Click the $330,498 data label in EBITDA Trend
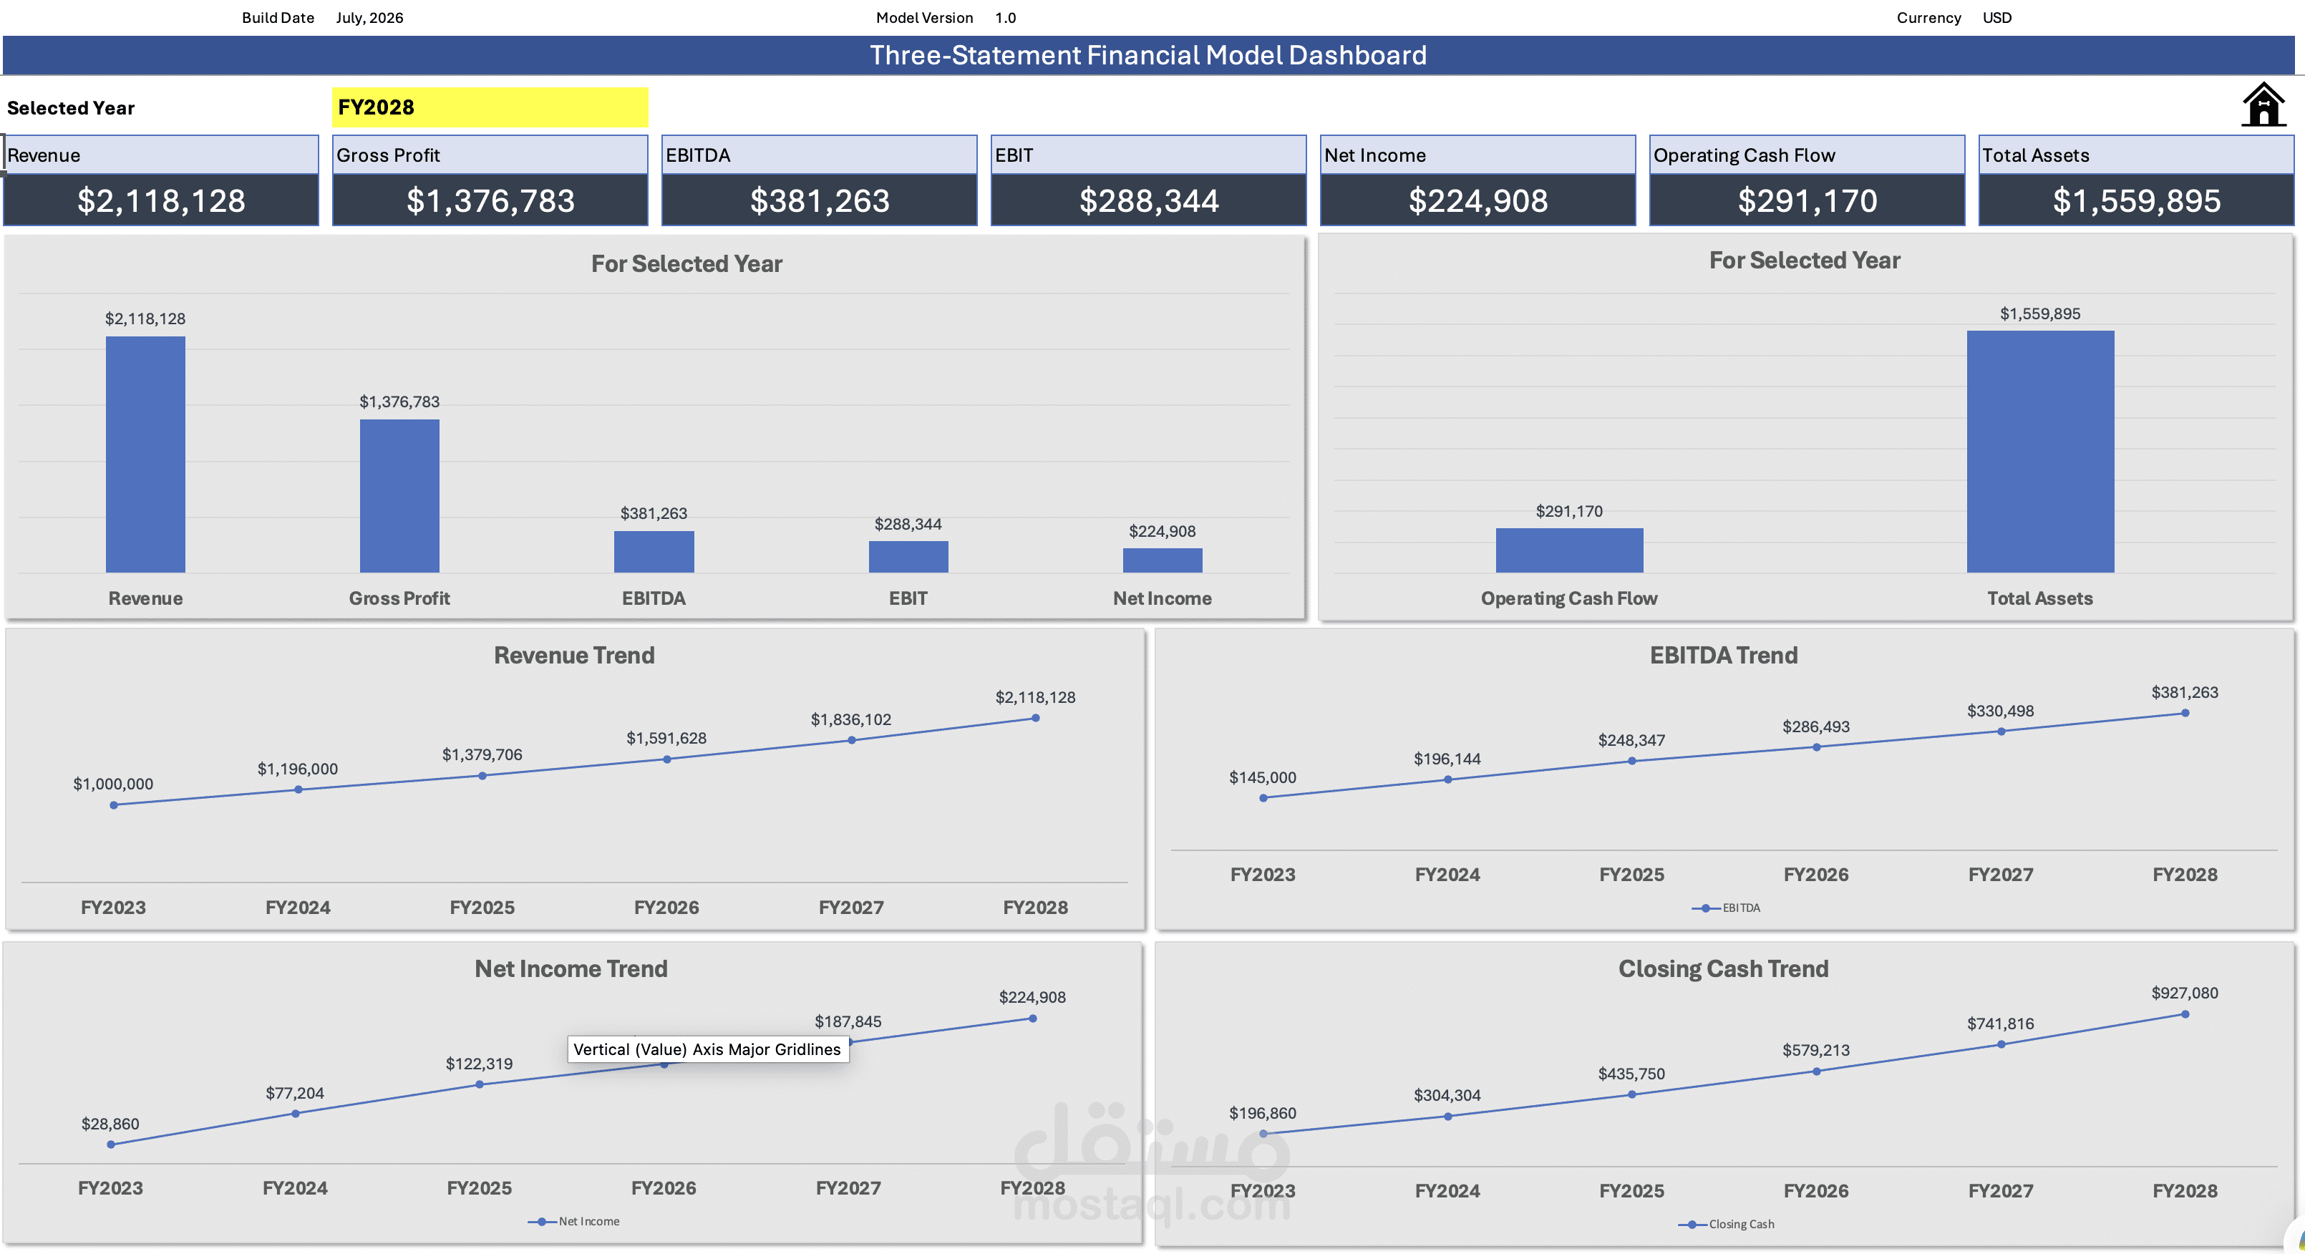The width and height of the screenshot is (2305, 1254). coord(2000,711)
